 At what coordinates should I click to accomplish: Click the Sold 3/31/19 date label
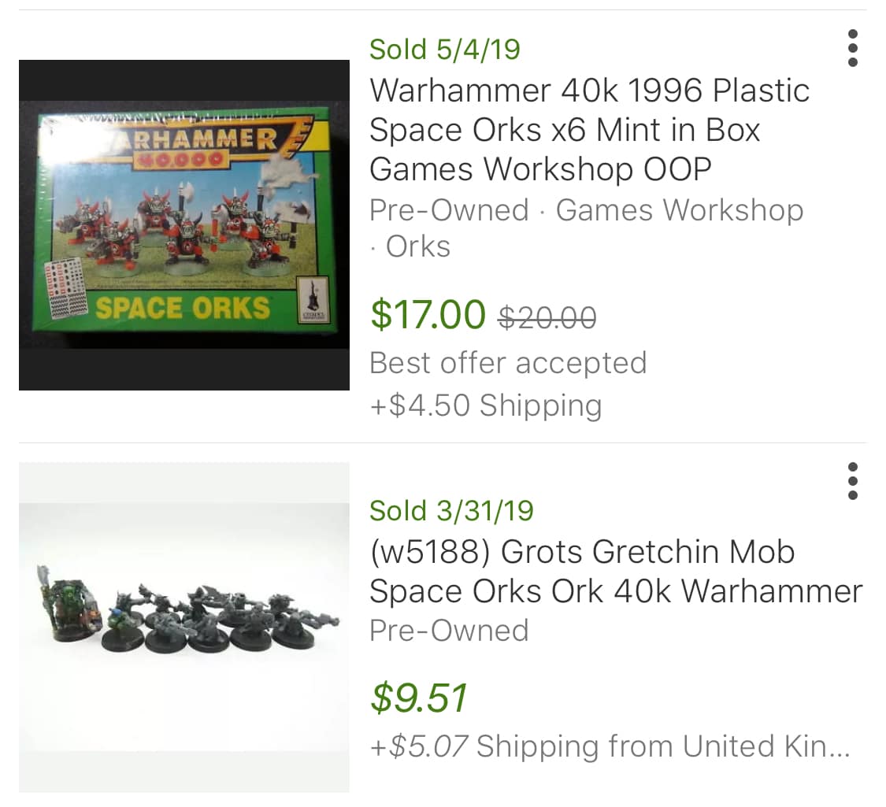point(451,510)
